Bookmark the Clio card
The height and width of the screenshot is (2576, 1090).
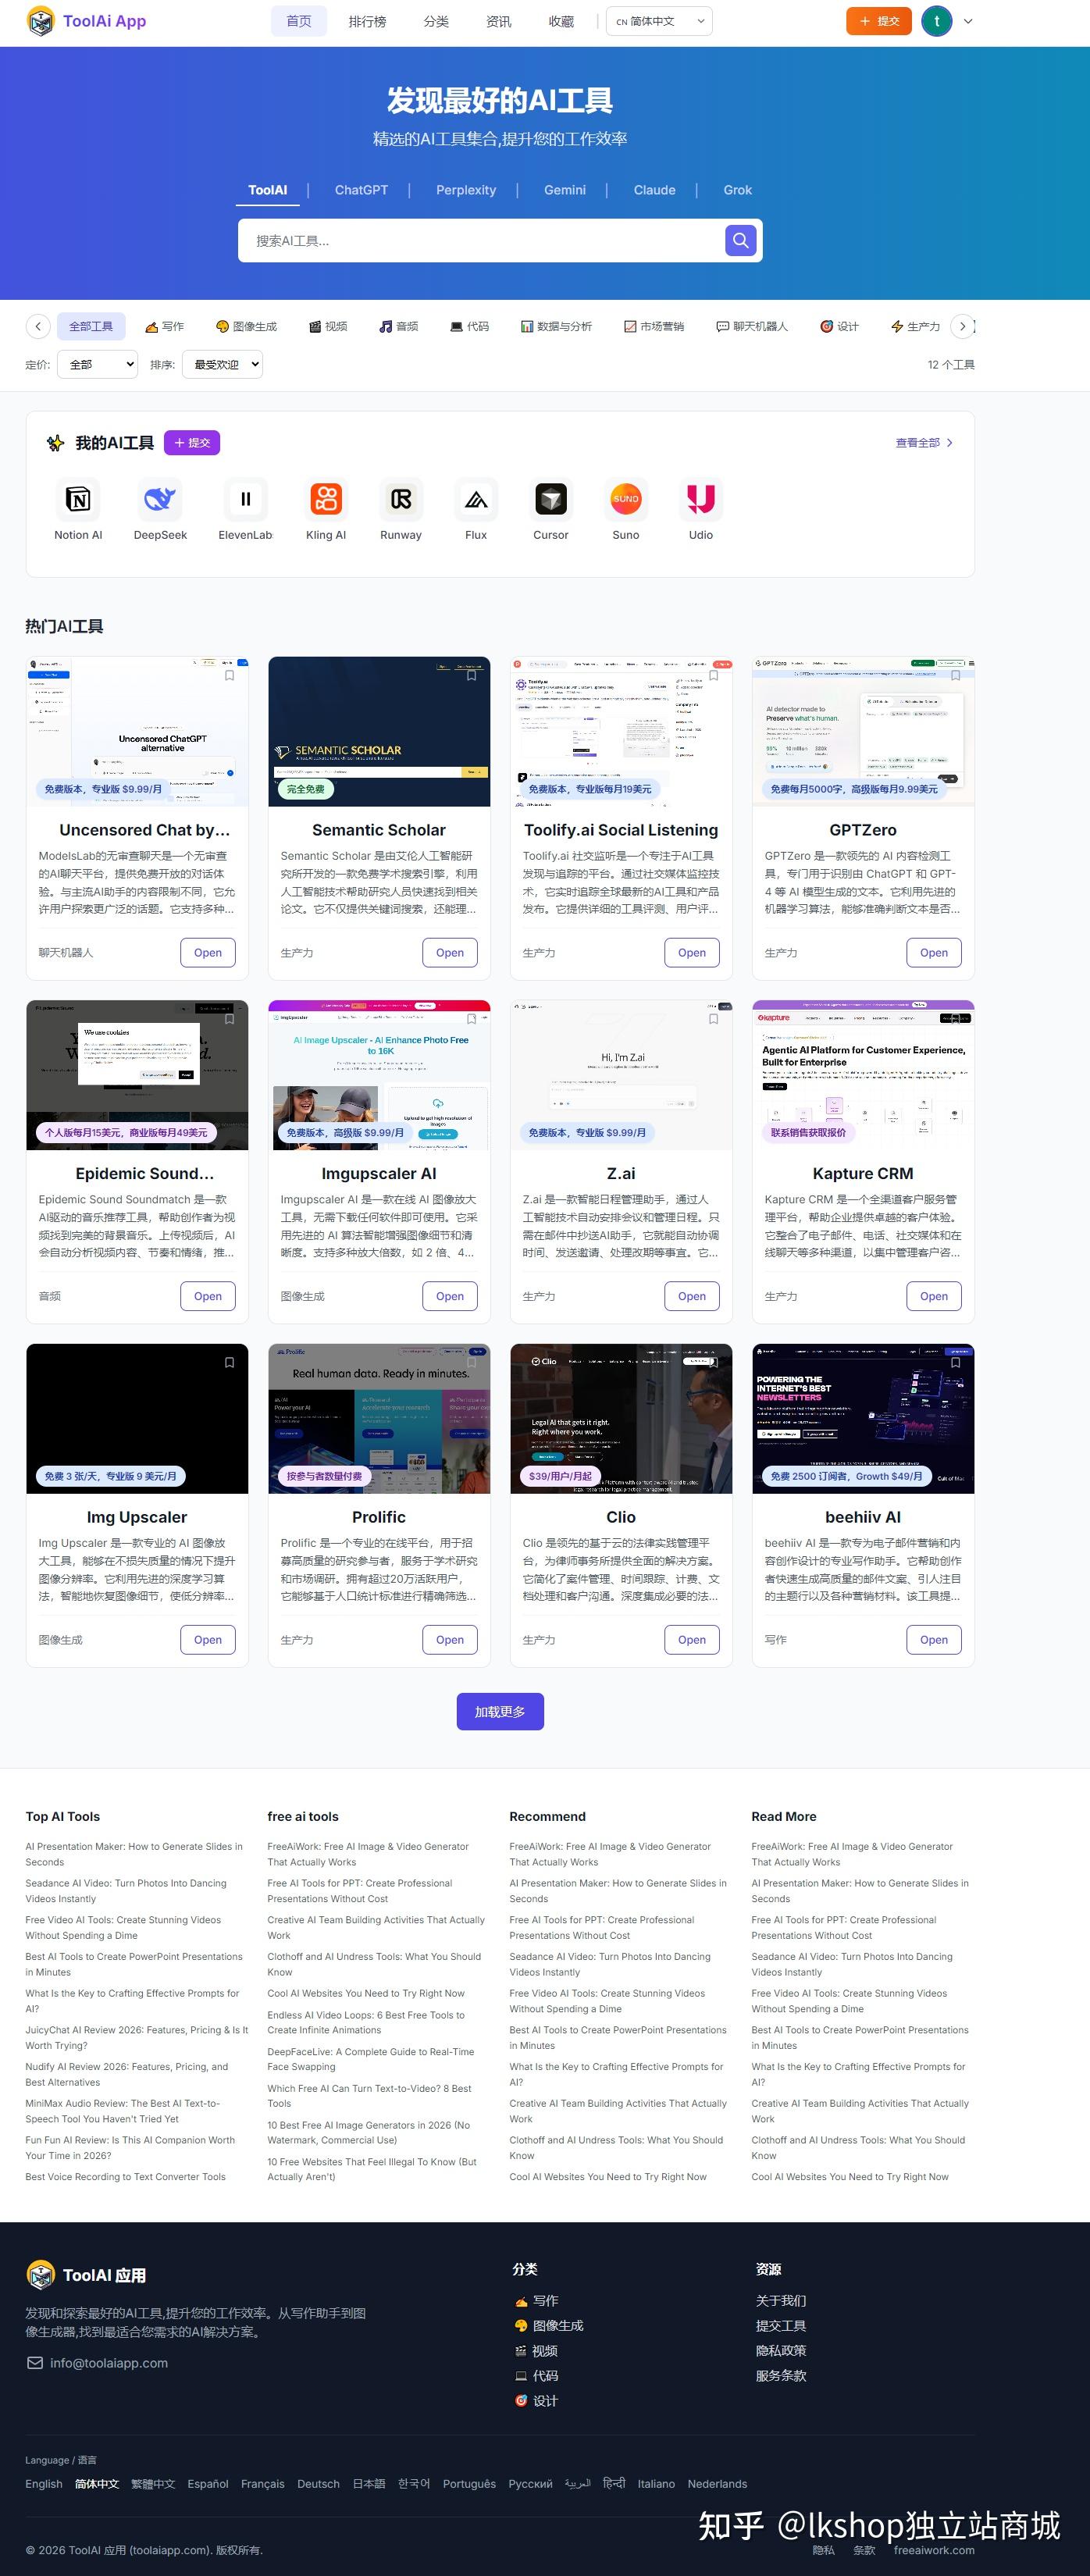[713, 1362]
